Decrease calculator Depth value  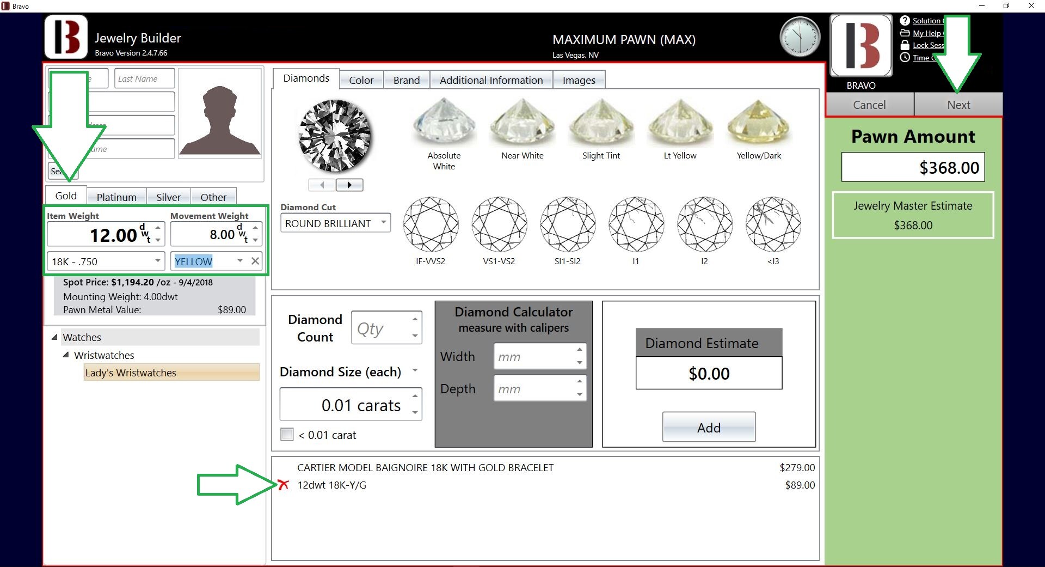[x=580, y=394]
